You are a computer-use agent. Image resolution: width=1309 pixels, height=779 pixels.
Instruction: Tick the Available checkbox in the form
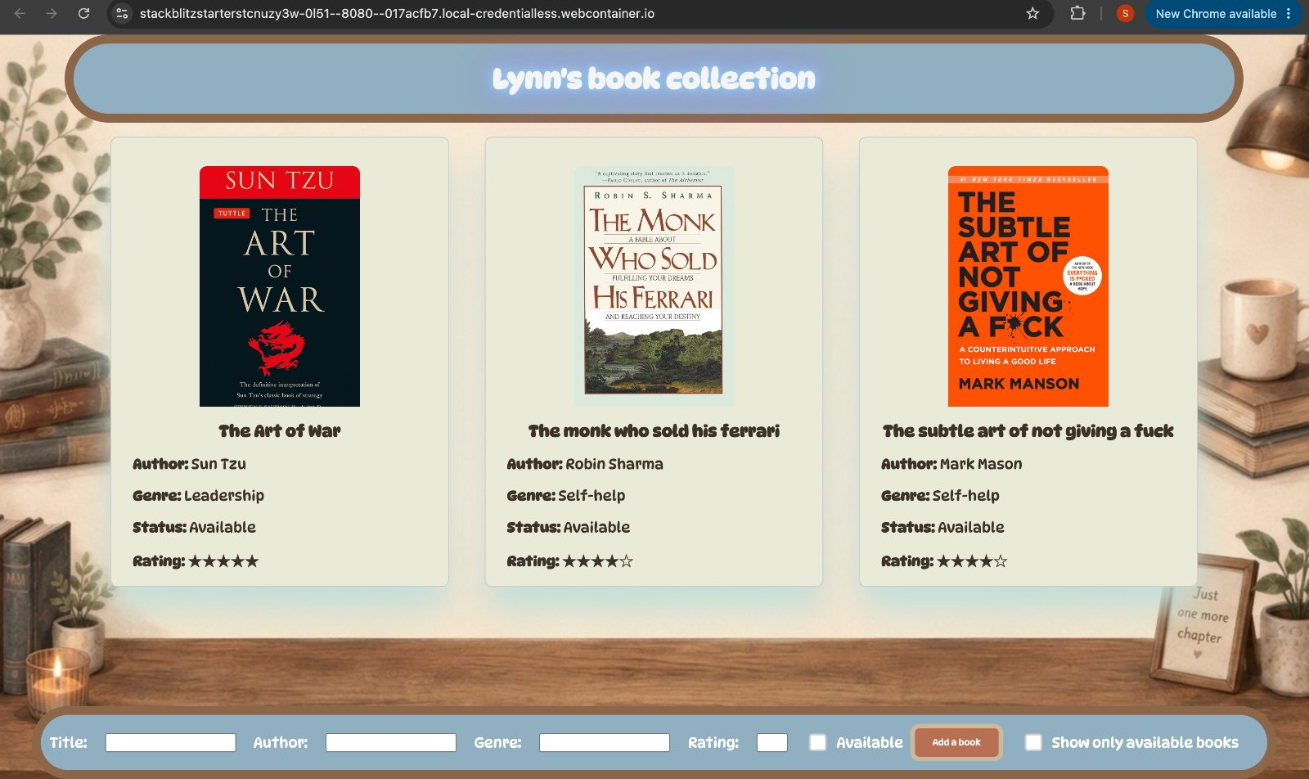[817, 742]
